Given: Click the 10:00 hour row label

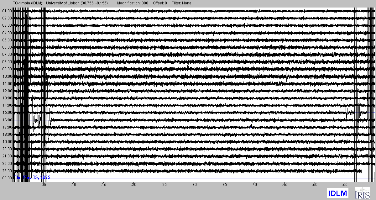Looking at the screenshot, I should pos(7,76).
